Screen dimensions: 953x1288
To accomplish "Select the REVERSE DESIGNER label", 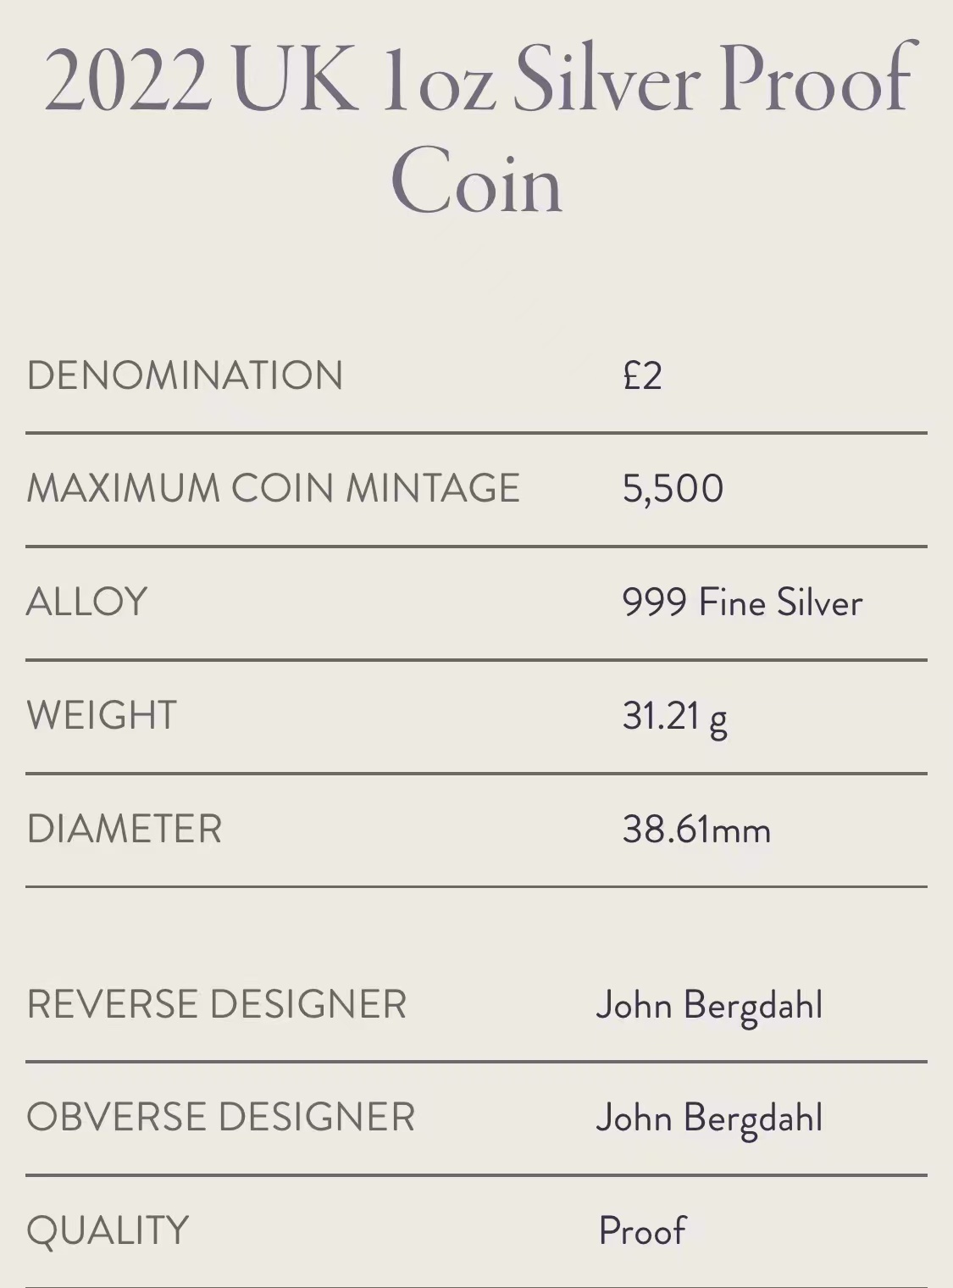I will (217, 1004).
